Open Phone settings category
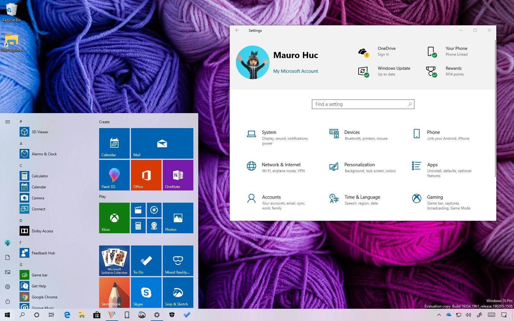 pyautogui.click(x=441, y=135)
